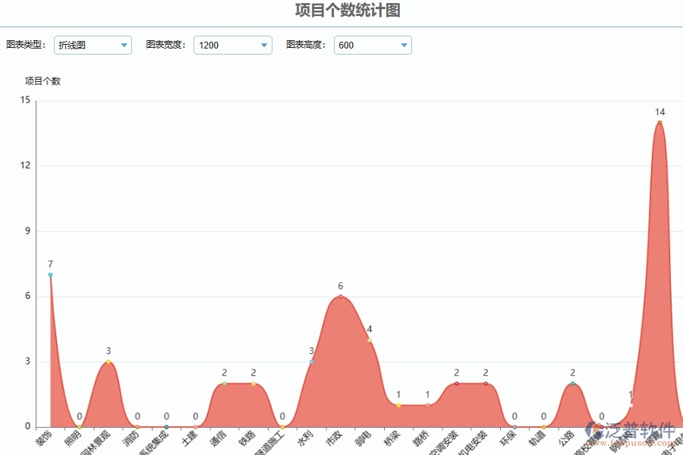Screen dimensions: 683x455
Task: Click the 通信 data point valued 2
Action: coord(223,384)
